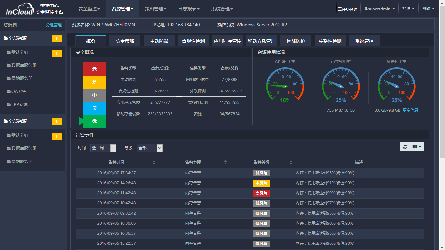Sort by 告警事项 column
The image size is (445, 250).
pyautogui.click(x=193, y=162)
